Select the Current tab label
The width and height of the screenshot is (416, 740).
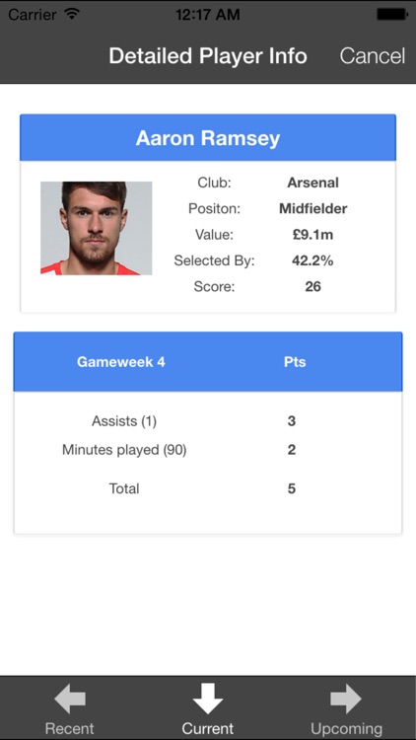(x=208, y=728)
